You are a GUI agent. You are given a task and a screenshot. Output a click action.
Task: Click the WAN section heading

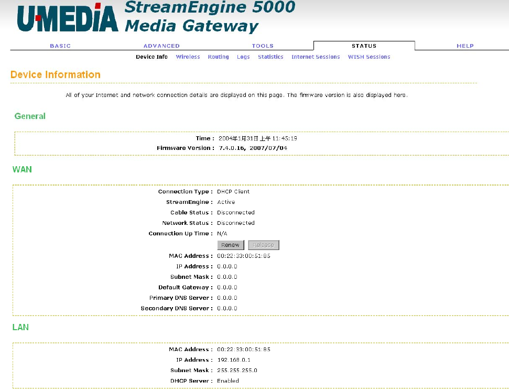click(22, 169)
